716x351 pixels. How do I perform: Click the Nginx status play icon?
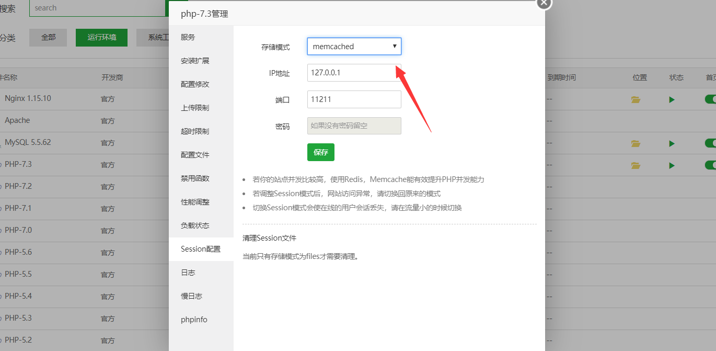coord(672,99)
